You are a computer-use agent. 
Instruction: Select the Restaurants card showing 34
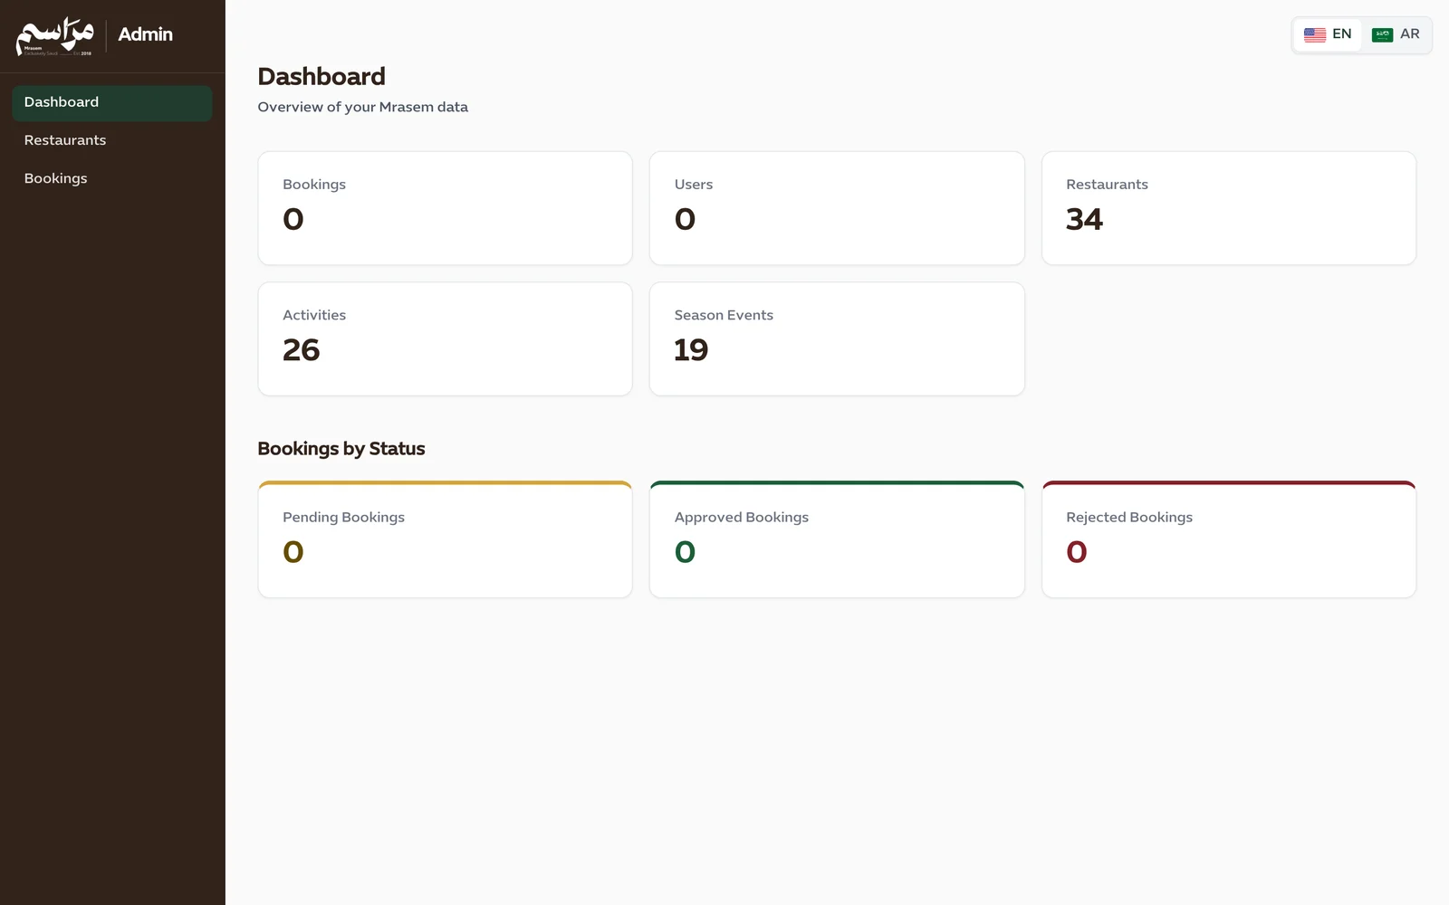coord(1229,208)
